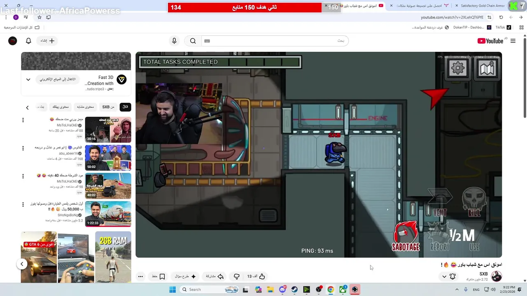The width and height of the screenshot is (527, 296).
Task: Click the in-game settings gear in video
Action: pos(457,68)
